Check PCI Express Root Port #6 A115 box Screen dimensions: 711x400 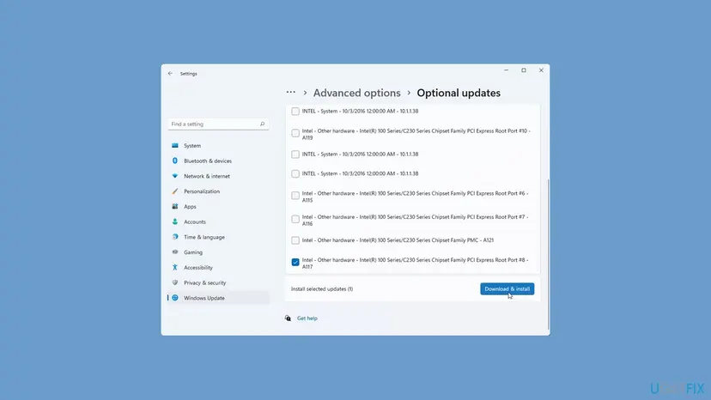(295, 196)
